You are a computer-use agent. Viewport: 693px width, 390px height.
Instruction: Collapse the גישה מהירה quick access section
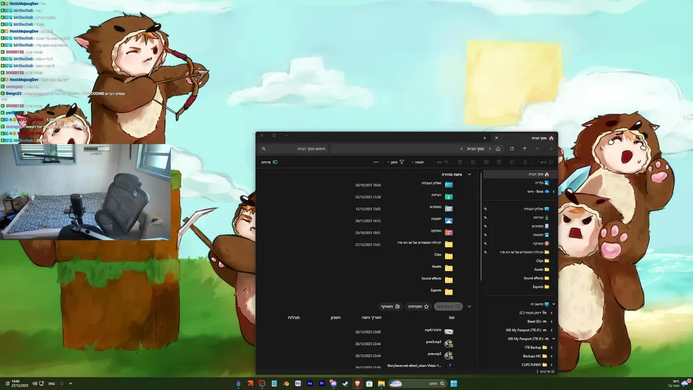pos(469,174)
